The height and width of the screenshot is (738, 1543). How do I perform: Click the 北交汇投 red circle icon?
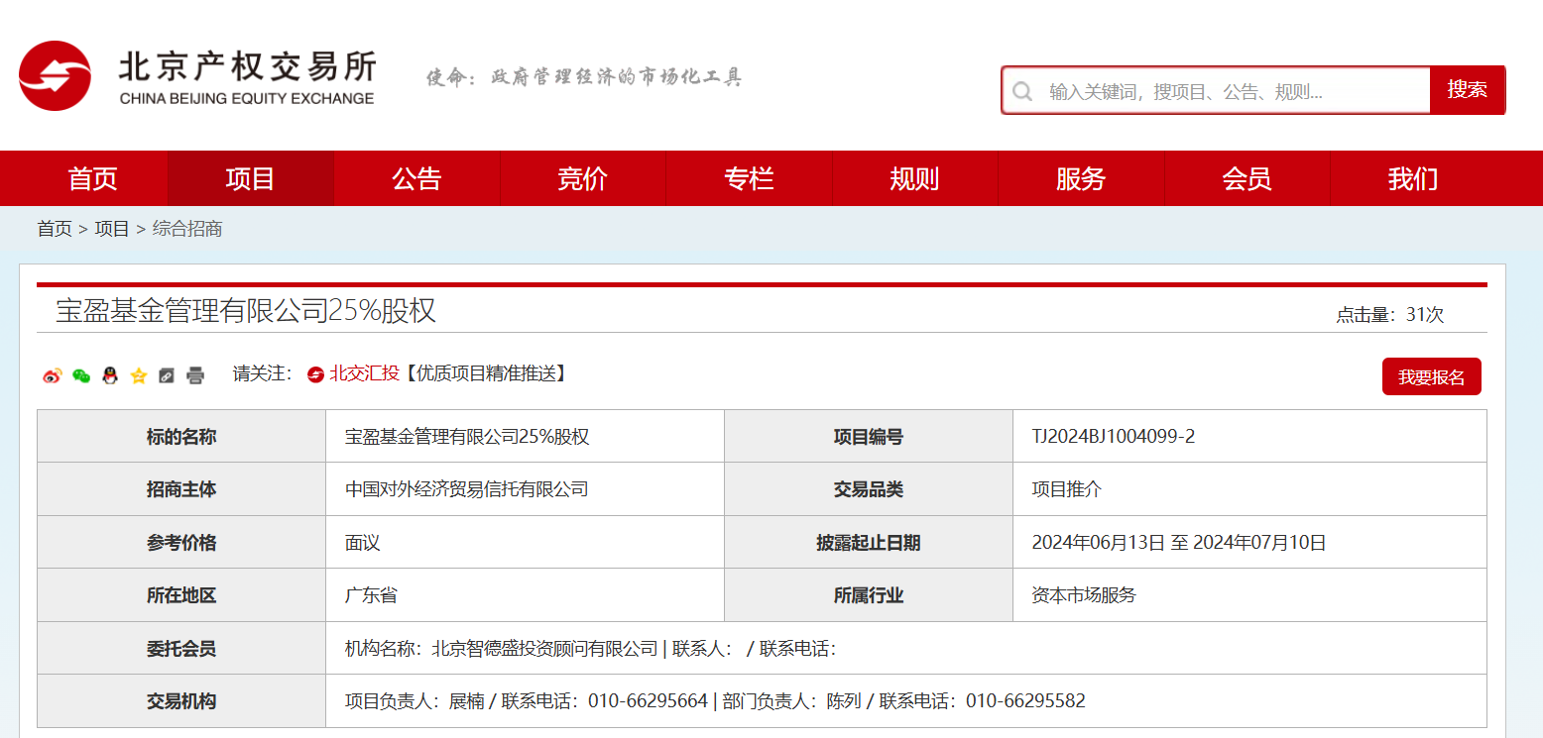click(x=314, y=374)
